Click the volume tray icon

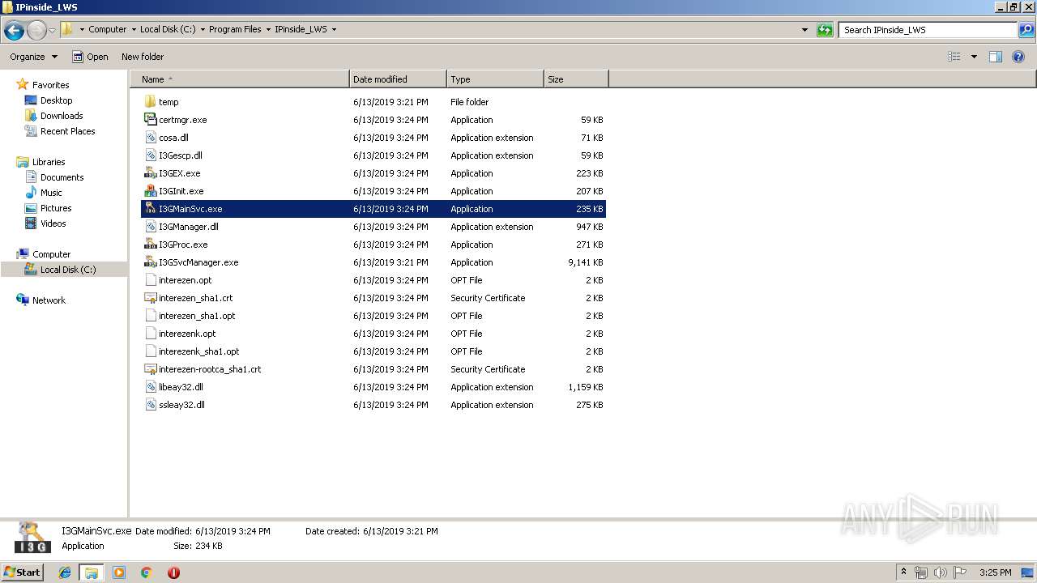[x=940, y=572]
